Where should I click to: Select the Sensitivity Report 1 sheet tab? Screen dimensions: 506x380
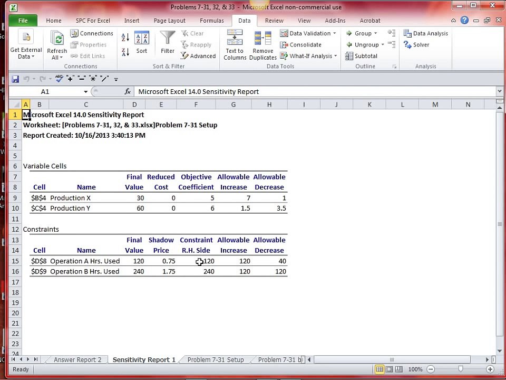coord(144,359)
